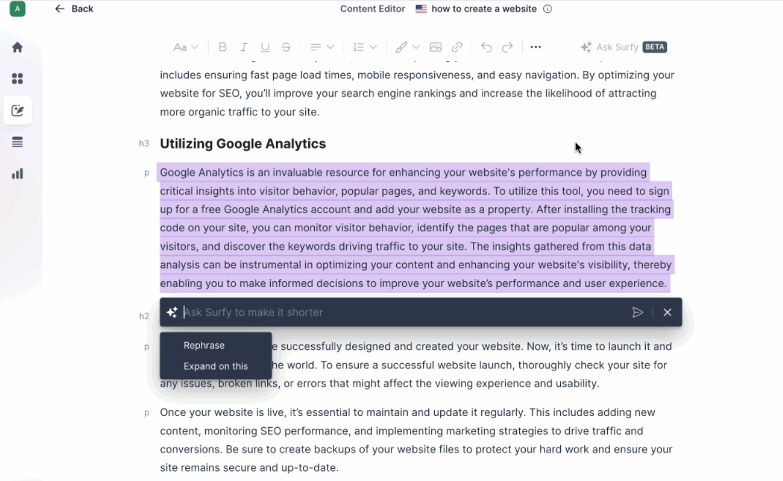Image resolution: width=783 pixels, height=481 pixels.
Task: Expand the list type dropdown
Action: 365,47
